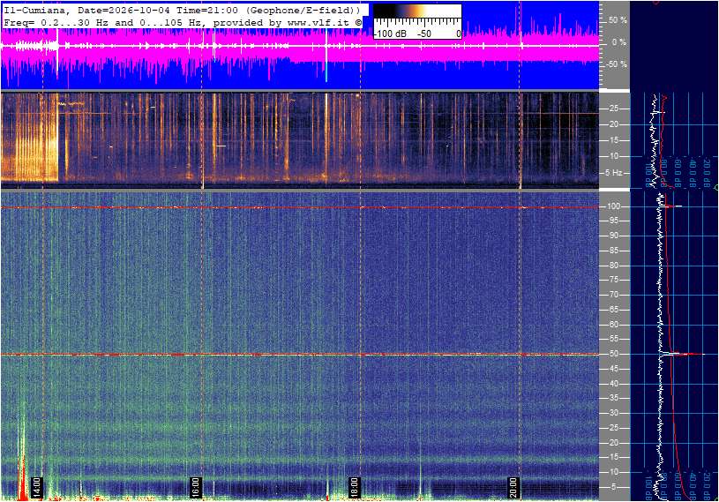The image size is (719, 502).
Task: Click the "-50 %" amplitude axis label
Action: [617, 64]
